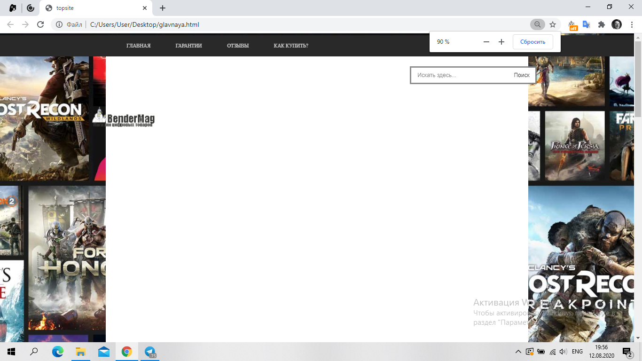Screen dimensions: 642x361
Task: Switch to Chrome taskbar icon
Action: (126, 352)
